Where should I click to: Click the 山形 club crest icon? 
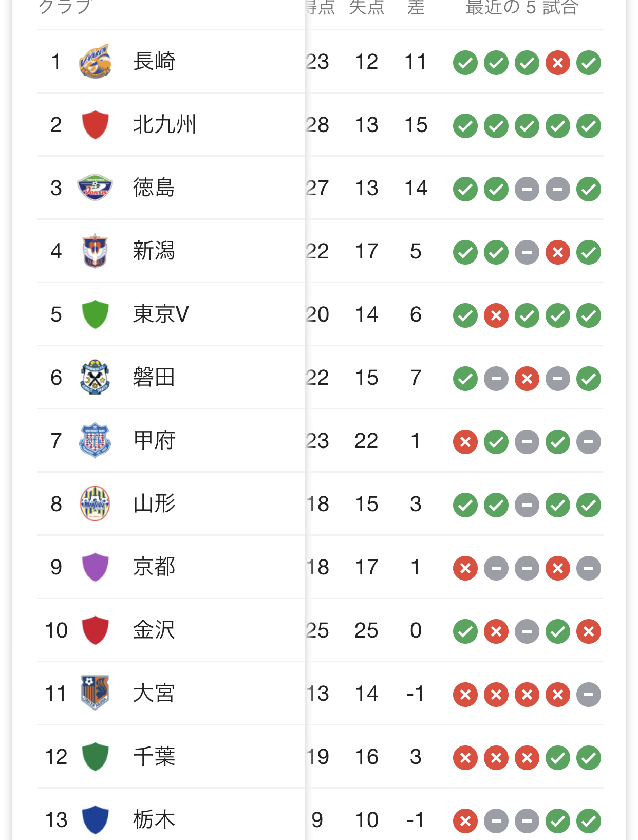pyautogui.click(x=95, y=504)
